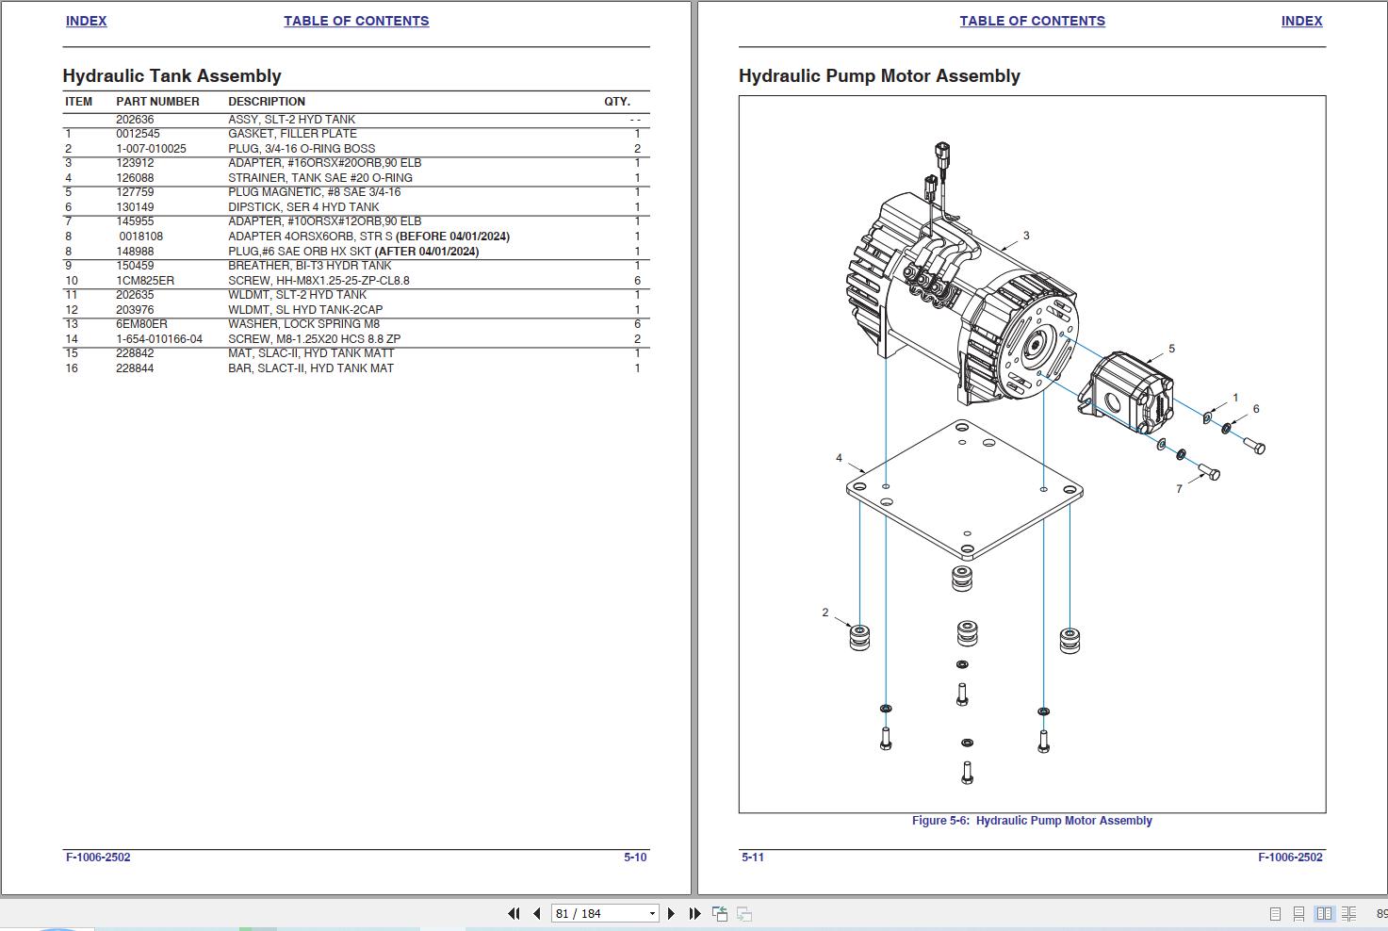Jump to the last page
1388x931 pixels.
pyautogui.click(x=694, y=913)
